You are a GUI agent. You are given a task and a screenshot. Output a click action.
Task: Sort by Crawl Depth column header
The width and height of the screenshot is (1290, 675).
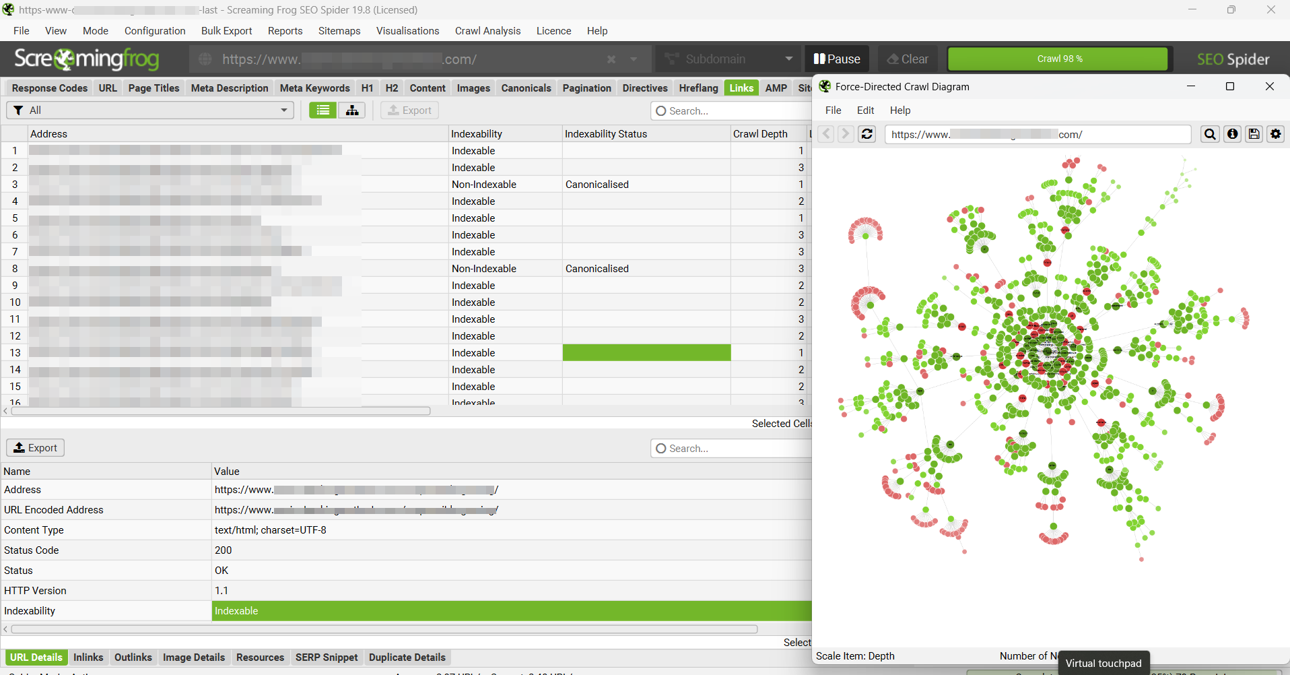pyautogui.click(x=768, y=134)
